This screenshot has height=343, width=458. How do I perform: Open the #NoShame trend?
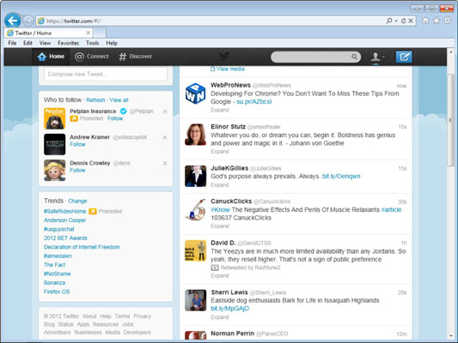tap(58, 274)
